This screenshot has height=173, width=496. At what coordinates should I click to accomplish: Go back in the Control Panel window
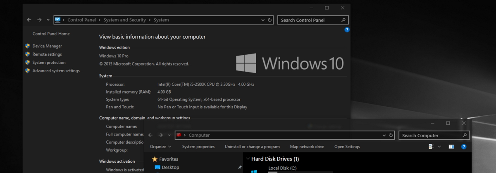click(29, 20)
